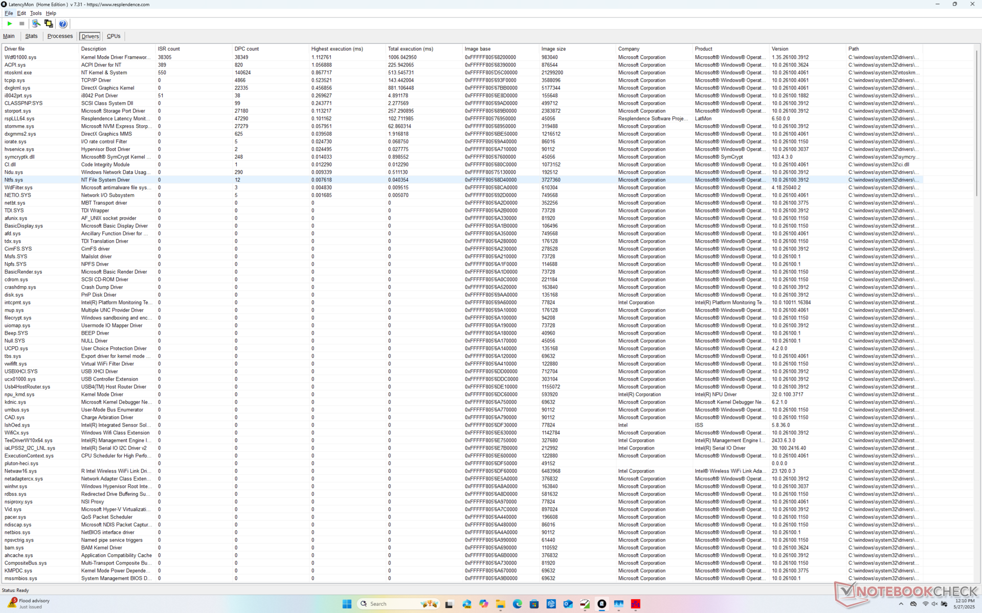Open Microsoft Store on the taskbar
Viewport: 982px width, 613px height.
click(x=534, y=604)
